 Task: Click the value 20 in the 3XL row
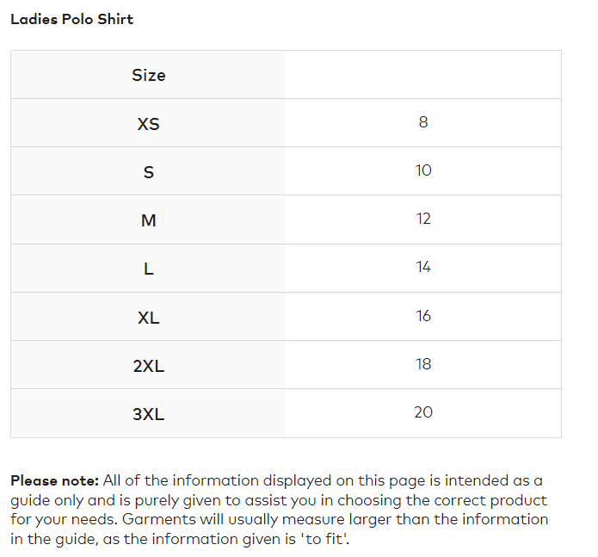click(422, 412)
